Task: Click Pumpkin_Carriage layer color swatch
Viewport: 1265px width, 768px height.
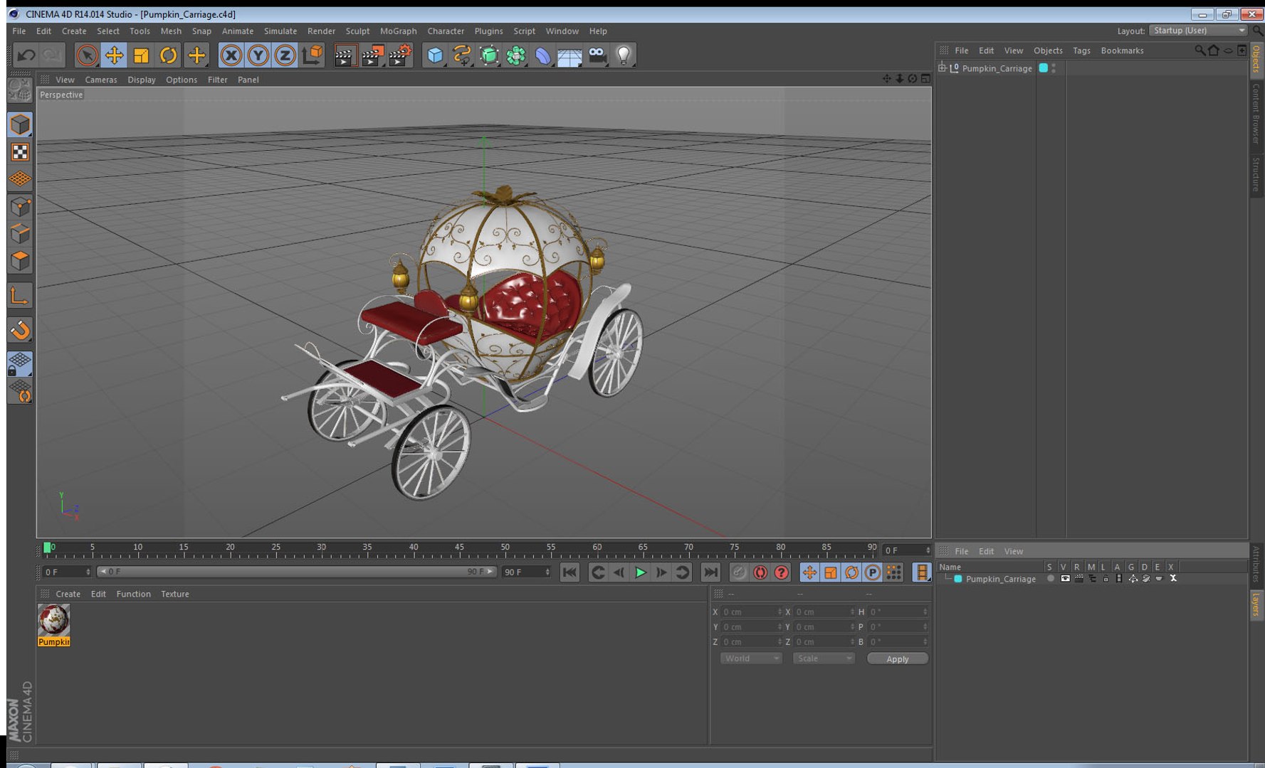Action: pyautogui.click(x=958, y=579)
